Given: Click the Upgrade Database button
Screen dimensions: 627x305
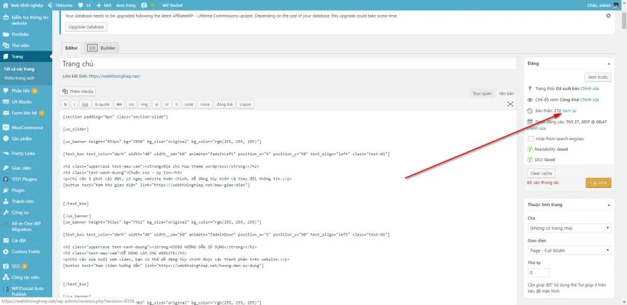Looking at the screenshot, I should [86, 27].
